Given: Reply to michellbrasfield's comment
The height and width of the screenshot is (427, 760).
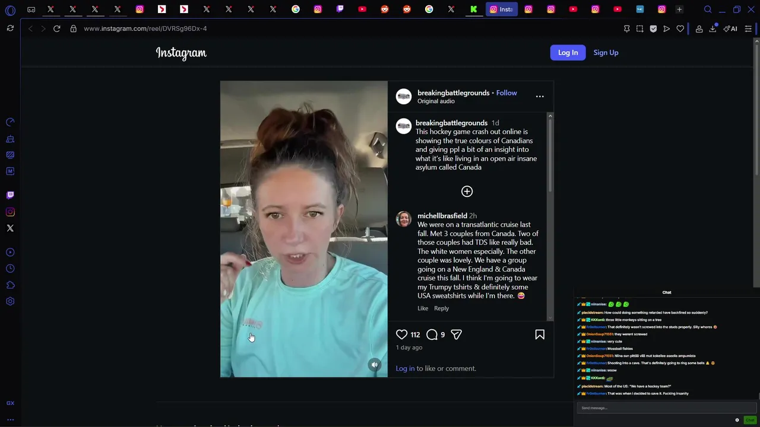Looking at the screenshot, I should pos(441,308).
